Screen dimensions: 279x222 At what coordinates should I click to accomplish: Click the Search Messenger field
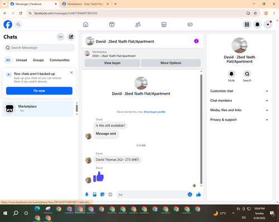pyautogui.click(x=39, y=48)
